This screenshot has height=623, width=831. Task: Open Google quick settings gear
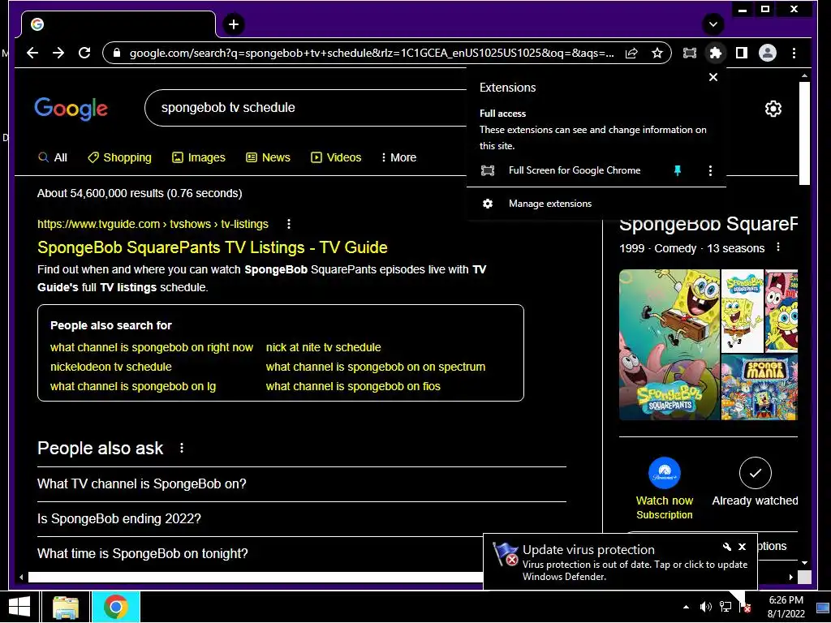pyautogui.click(x=773, y=109)
